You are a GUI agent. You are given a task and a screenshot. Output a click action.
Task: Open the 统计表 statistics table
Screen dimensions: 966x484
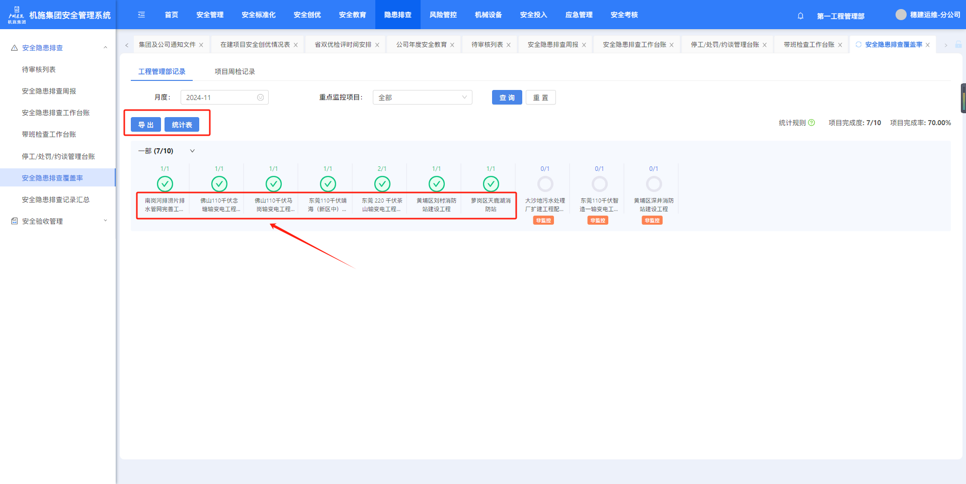[x=182, y=125]
